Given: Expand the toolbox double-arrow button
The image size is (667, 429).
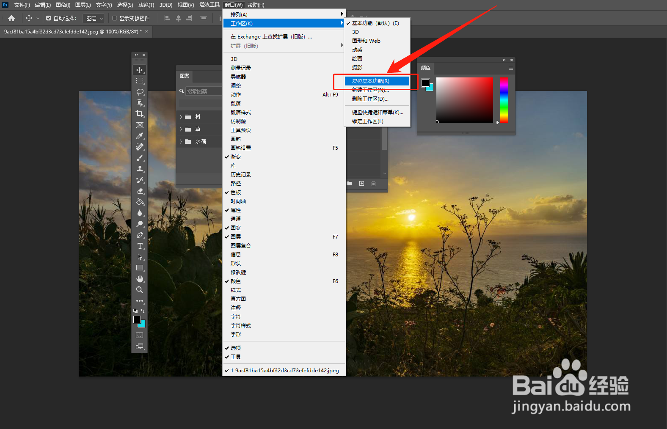Looking at the screenshot, I should coord(136,55).
